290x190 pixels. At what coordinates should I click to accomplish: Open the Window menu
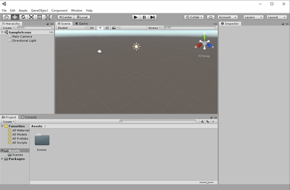click(76, 10)
